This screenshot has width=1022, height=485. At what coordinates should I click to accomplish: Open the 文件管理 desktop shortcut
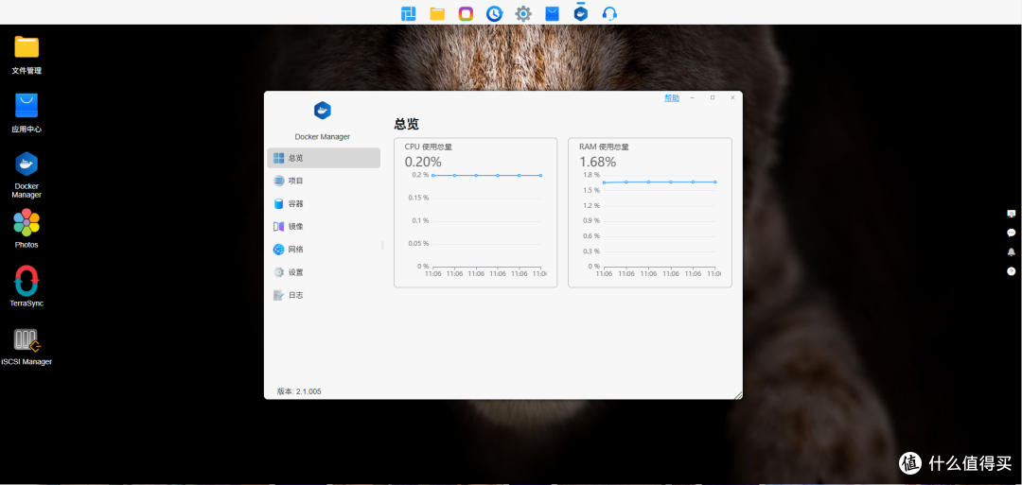pos(26,56)
